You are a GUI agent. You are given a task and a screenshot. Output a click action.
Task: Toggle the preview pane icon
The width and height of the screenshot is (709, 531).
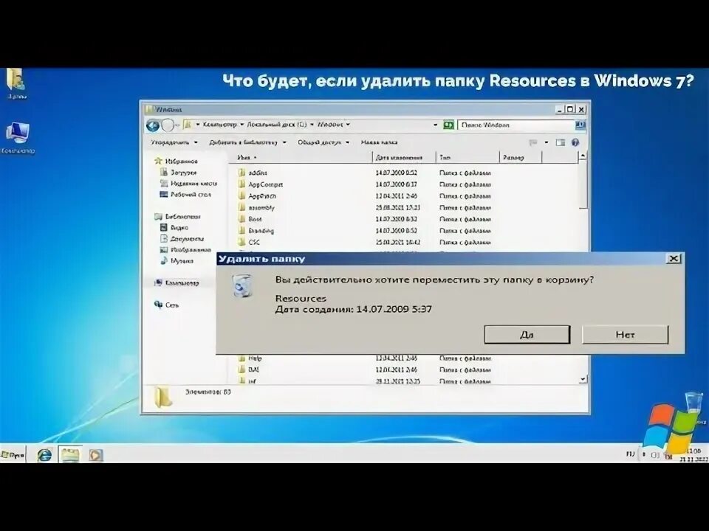tap(561, 142)
